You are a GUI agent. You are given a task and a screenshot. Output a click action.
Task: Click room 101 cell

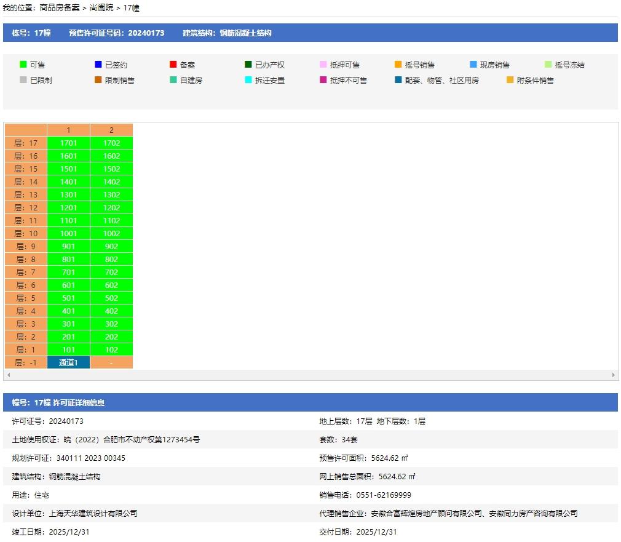coord(68,350)
